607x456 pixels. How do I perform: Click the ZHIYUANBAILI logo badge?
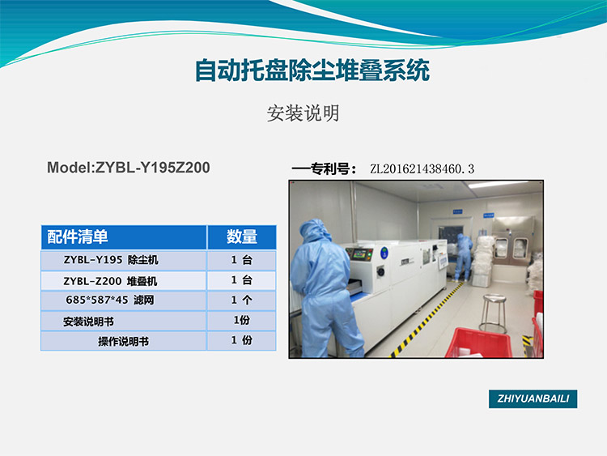click(x=533, y=399)
